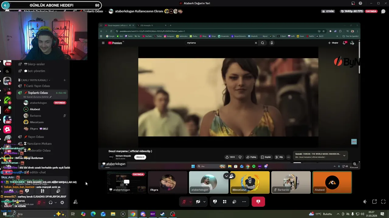389x218 pixels.
Task: Select Skyra participant tile
Action: tap(167, 182)
